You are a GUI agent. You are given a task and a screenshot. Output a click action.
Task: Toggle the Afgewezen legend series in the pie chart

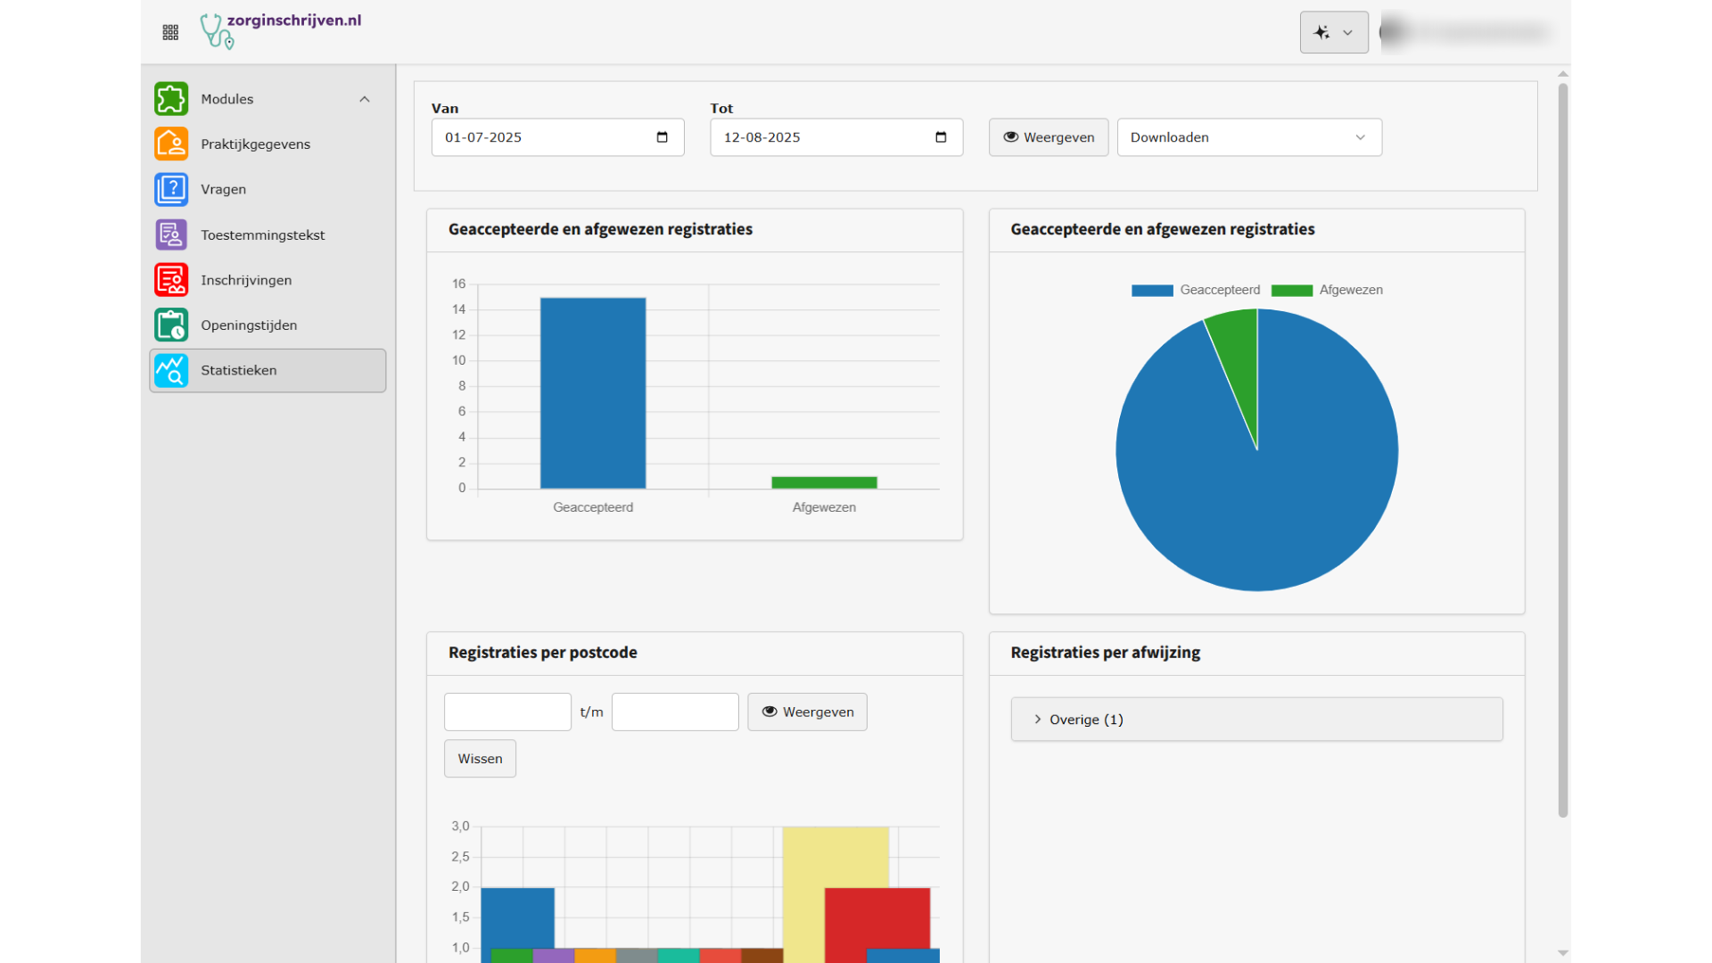click(x=1327, y=290)
